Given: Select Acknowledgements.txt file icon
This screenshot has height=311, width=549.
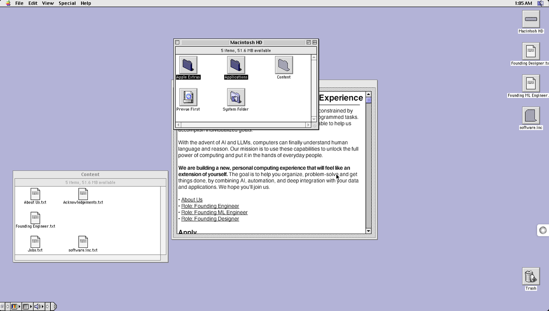Looking at the screenshot, I should coord(83,194).
